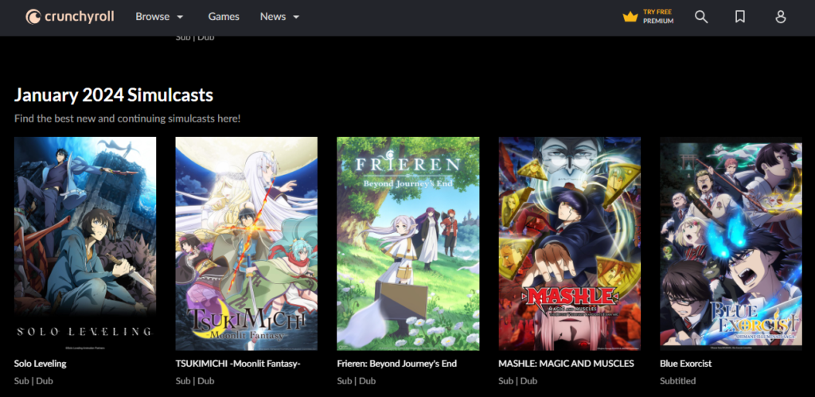The height and width of the screenshot is (397, 815).
Task: Expand the Browse dropdown menu
Action: tap(159, 17)
